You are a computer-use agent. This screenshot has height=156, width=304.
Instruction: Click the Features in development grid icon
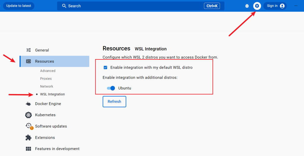pos(28,149)
